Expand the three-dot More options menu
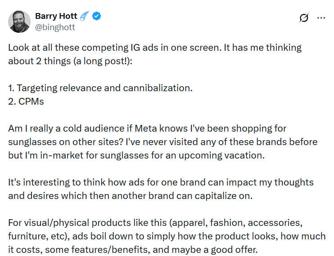This screenshot has width=334, height=256. [x=321, y=18]
